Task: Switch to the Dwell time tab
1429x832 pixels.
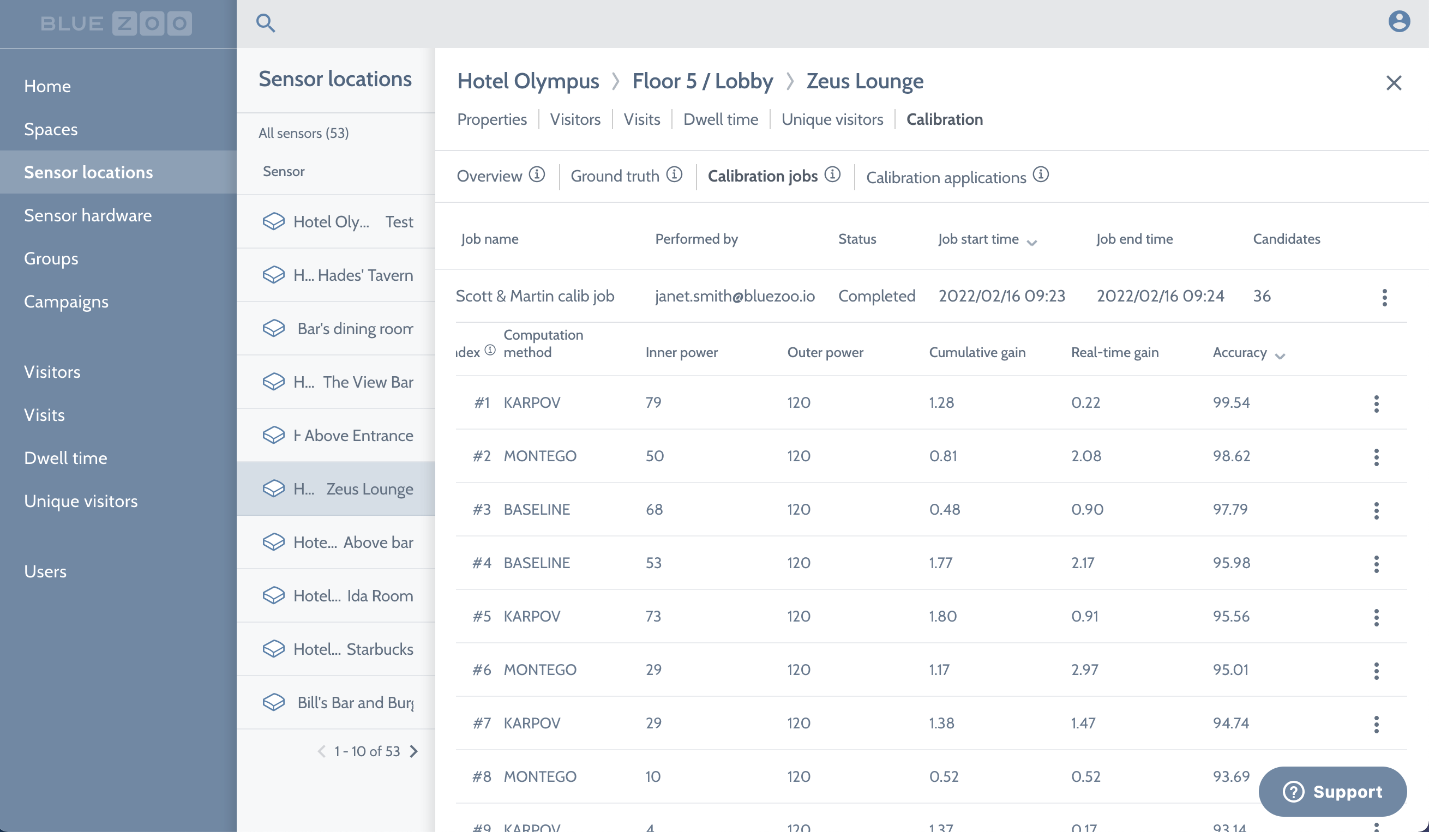Action: coord(720,119)
